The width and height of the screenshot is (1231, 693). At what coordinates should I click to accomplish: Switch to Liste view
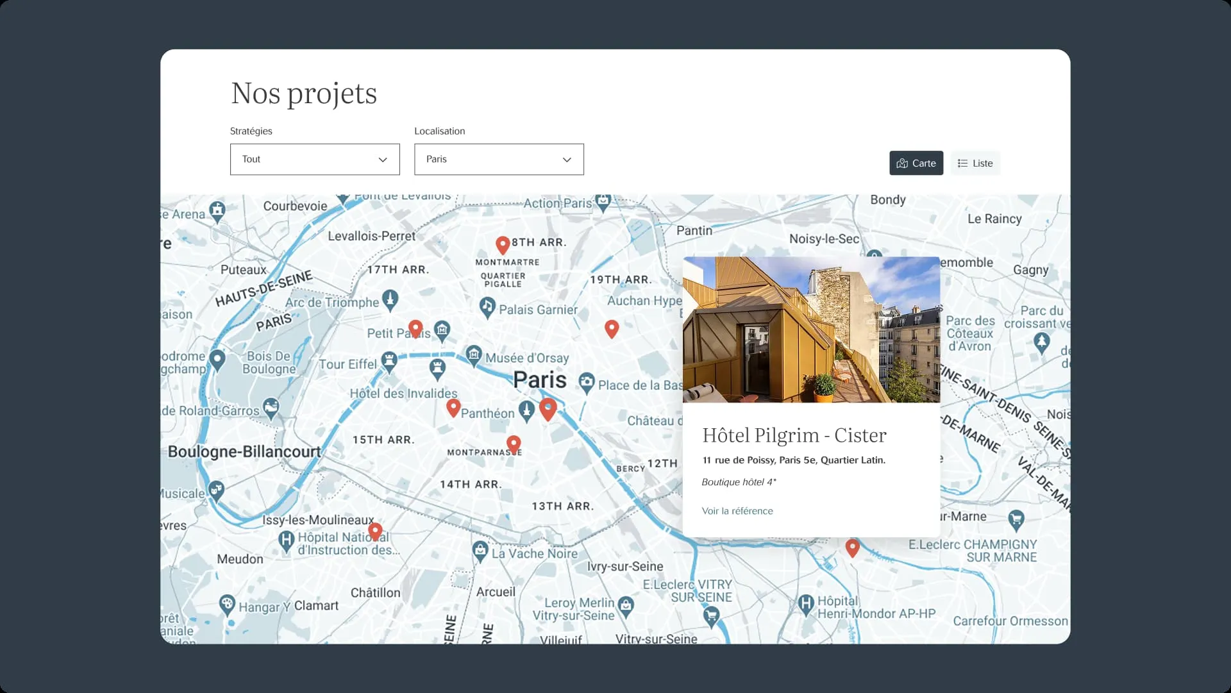[975, 163]
